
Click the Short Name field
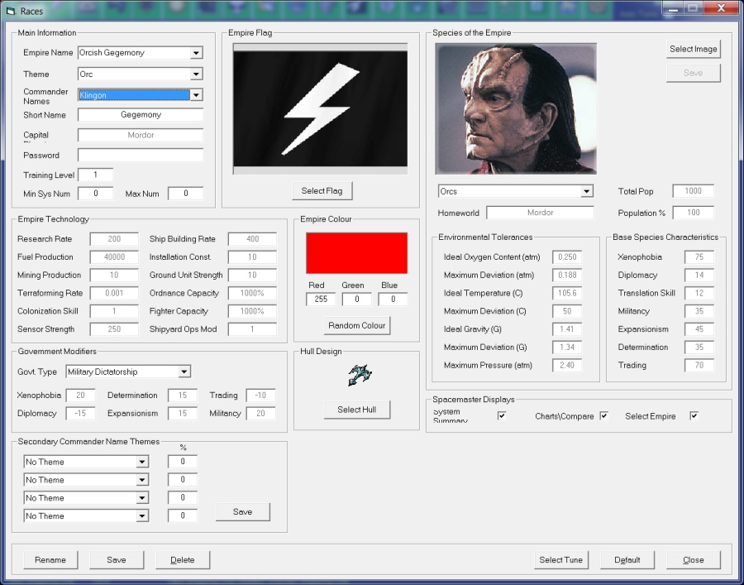pos(141,114)
